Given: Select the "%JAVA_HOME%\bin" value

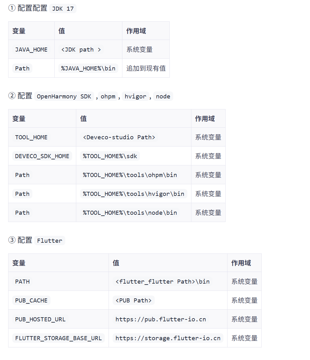Looking at the screenshot, I should coord(88,69).
